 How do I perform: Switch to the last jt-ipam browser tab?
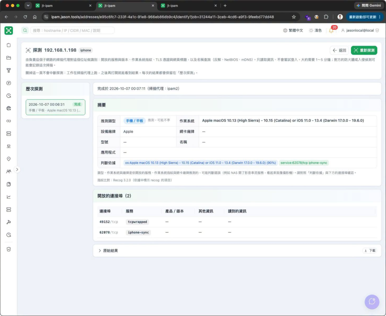coord(189,5)
